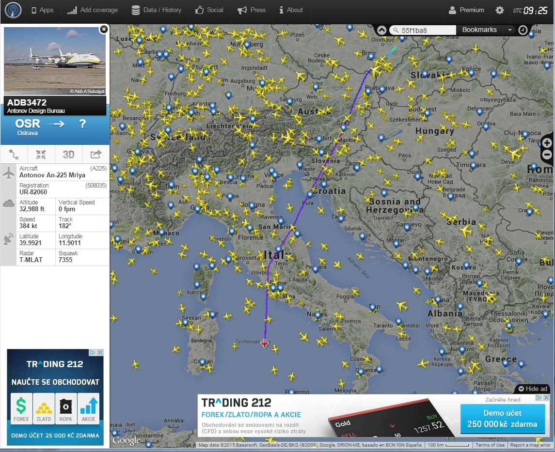Click the magnifier icon in the search box

point(396,31)
